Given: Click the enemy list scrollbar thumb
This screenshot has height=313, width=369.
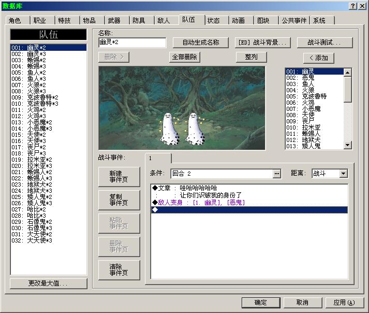Looking at the screenshot, I should click(x=348, y=89).
